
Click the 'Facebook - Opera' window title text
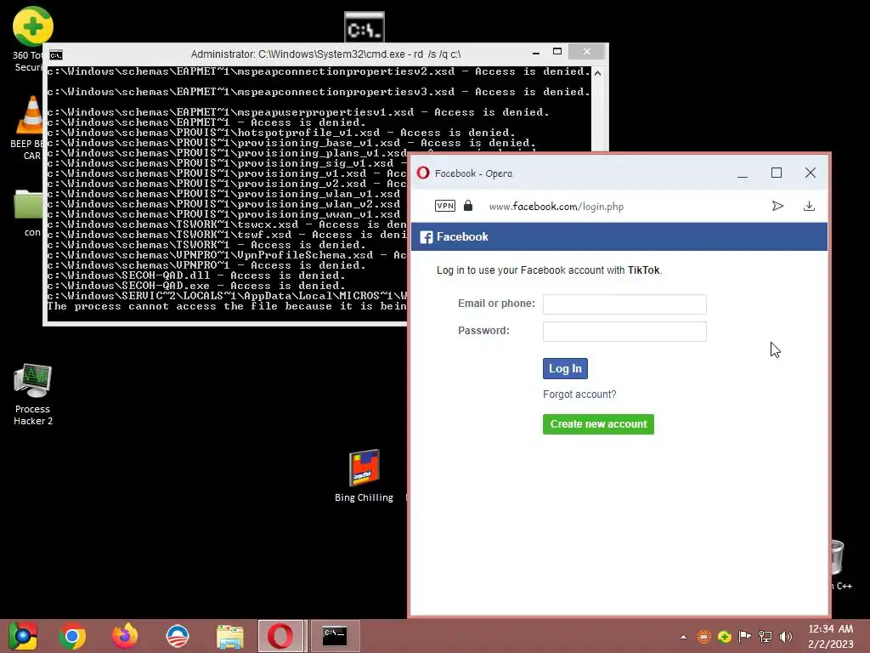click(x=473, y=173)
